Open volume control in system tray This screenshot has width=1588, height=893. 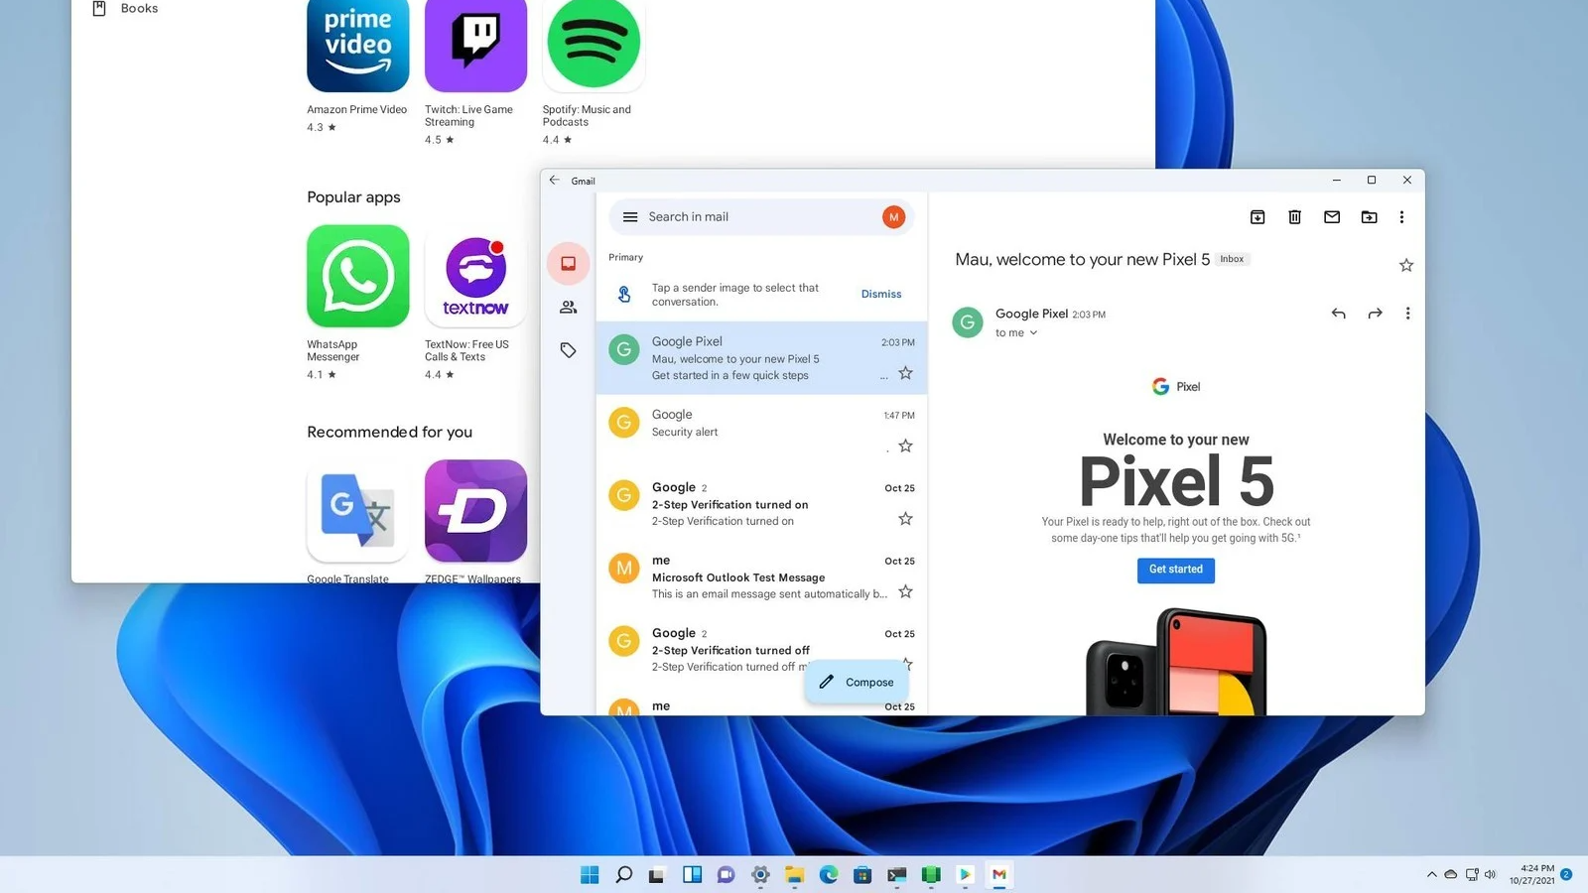coord(1490,874)
